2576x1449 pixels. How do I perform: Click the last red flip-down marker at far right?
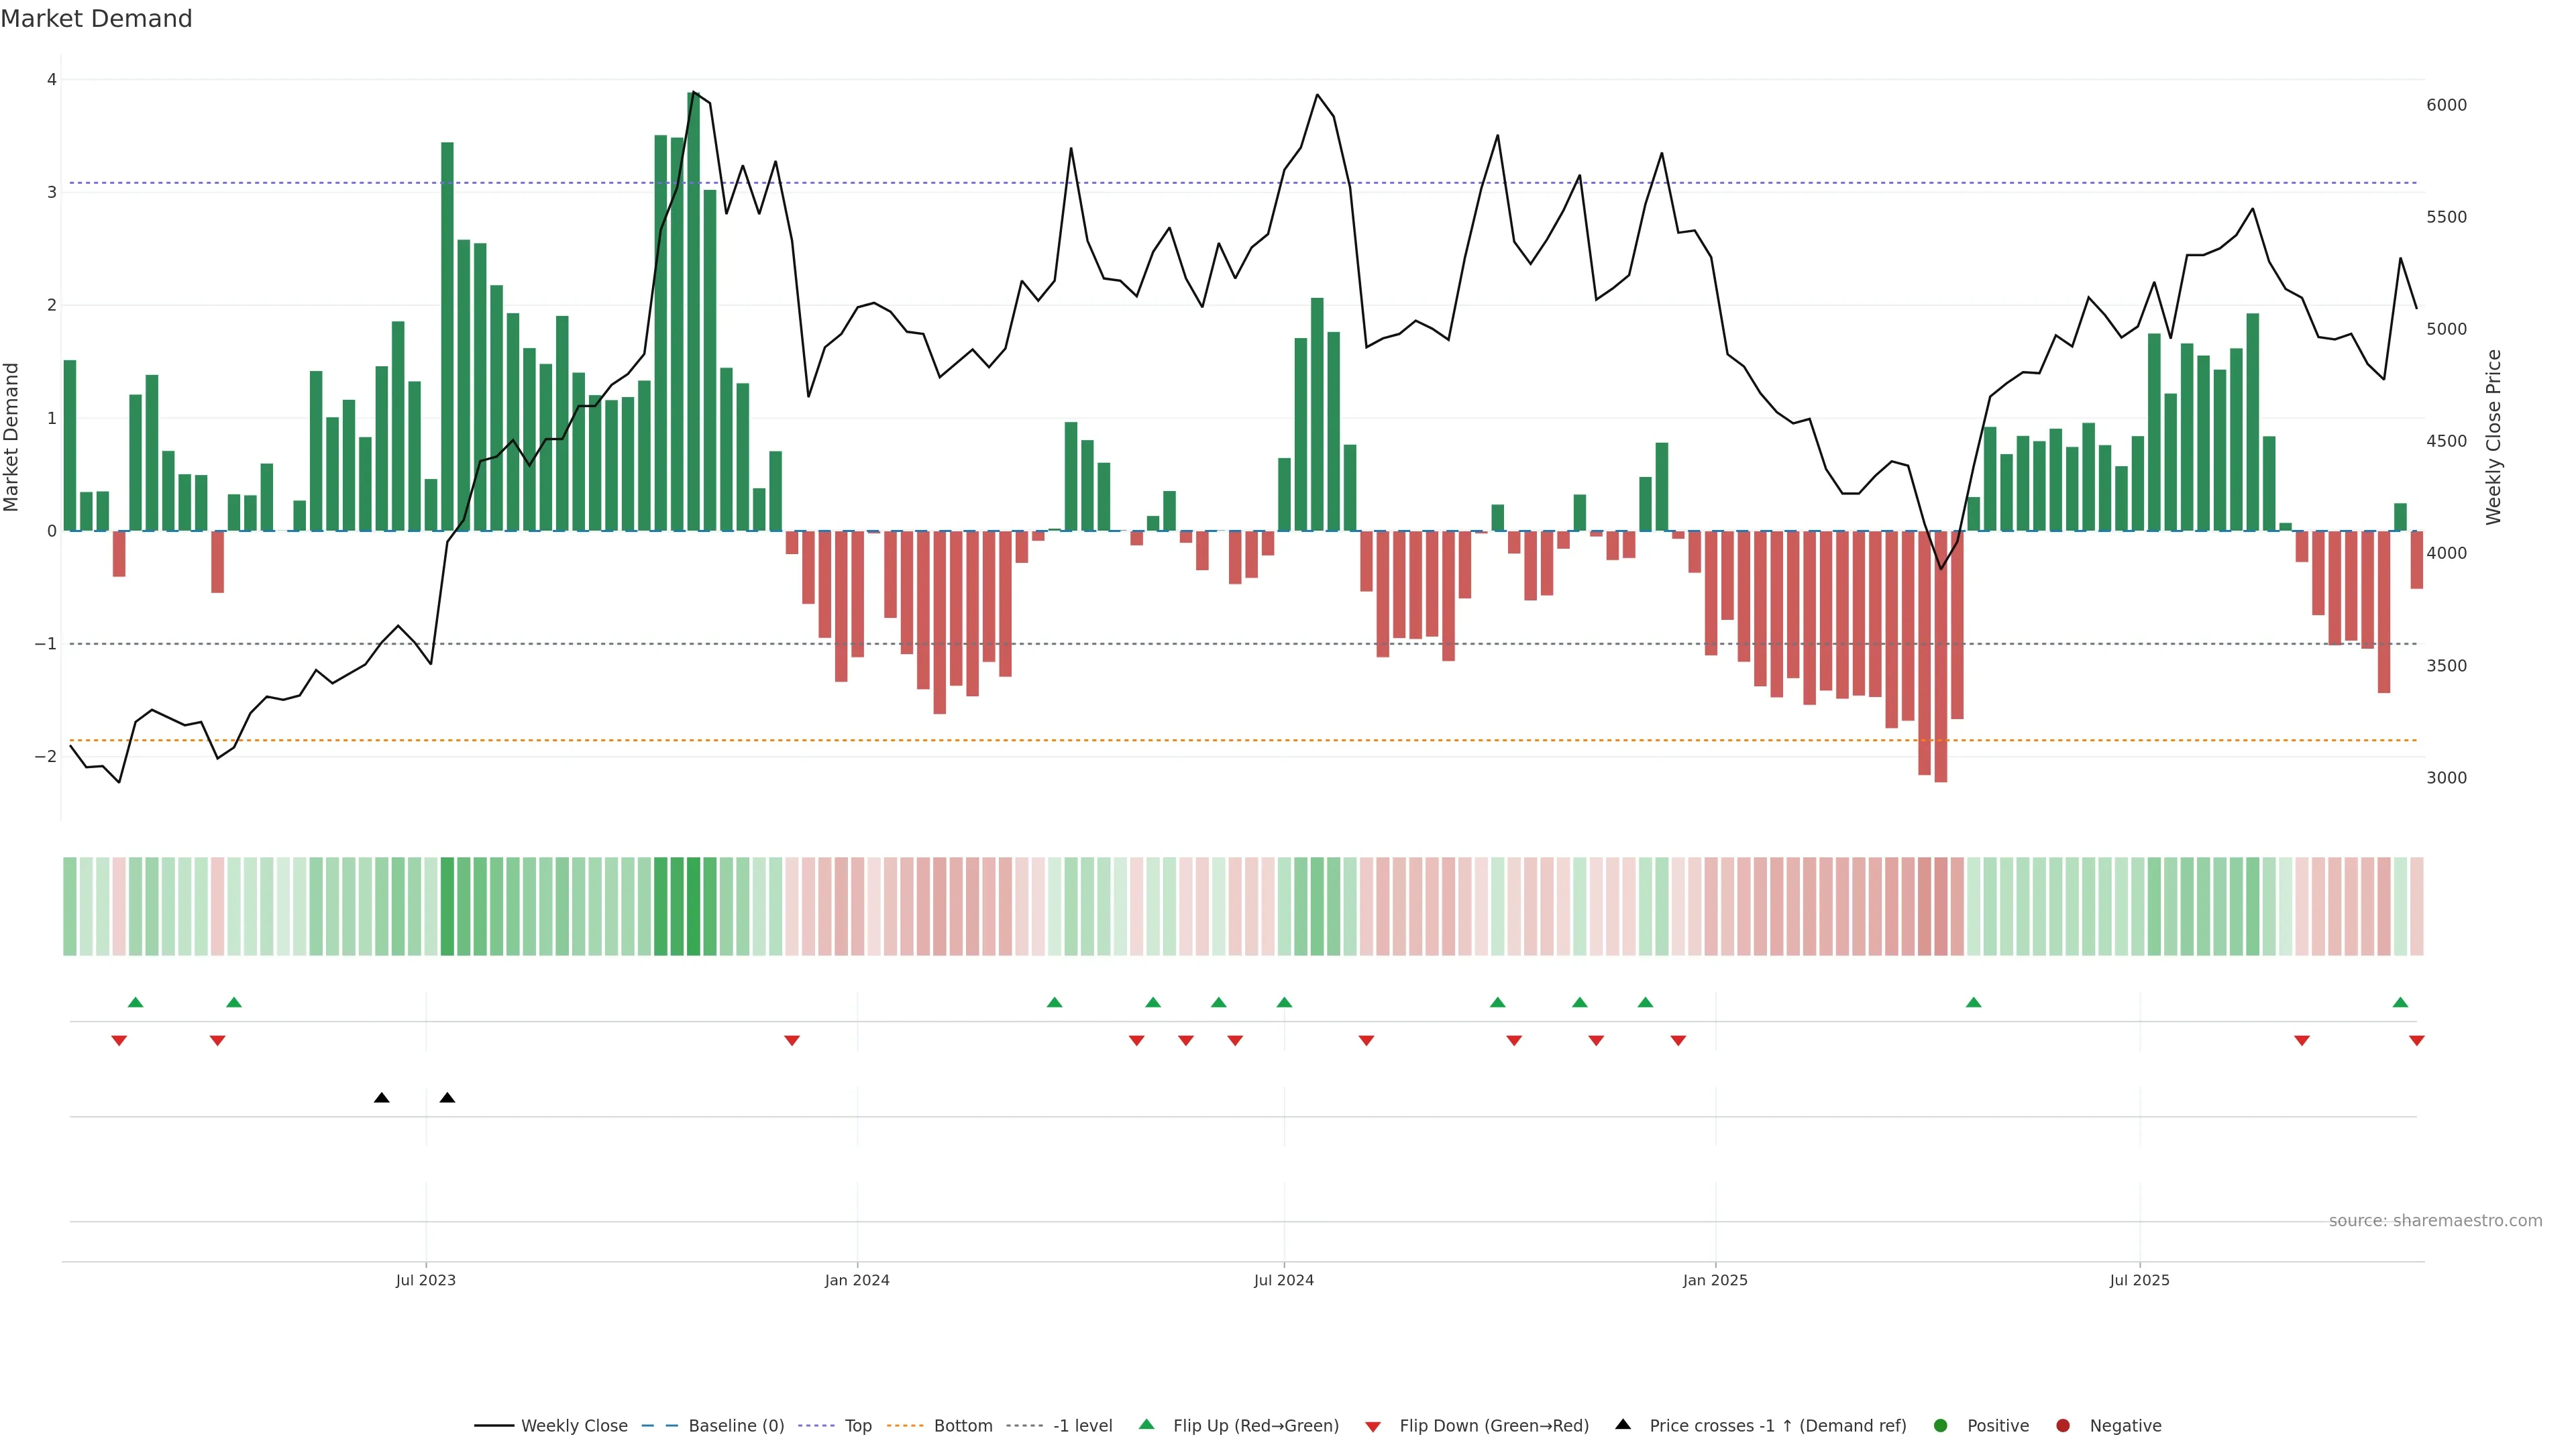[2417, 1041]
